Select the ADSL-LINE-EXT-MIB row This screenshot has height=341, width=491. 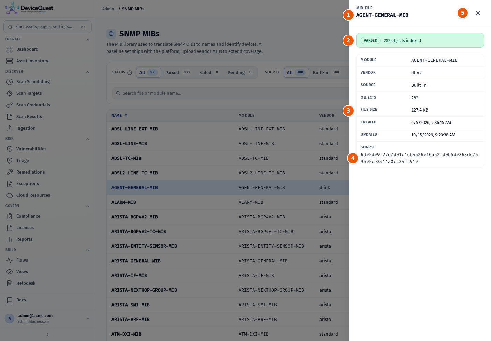228,129
